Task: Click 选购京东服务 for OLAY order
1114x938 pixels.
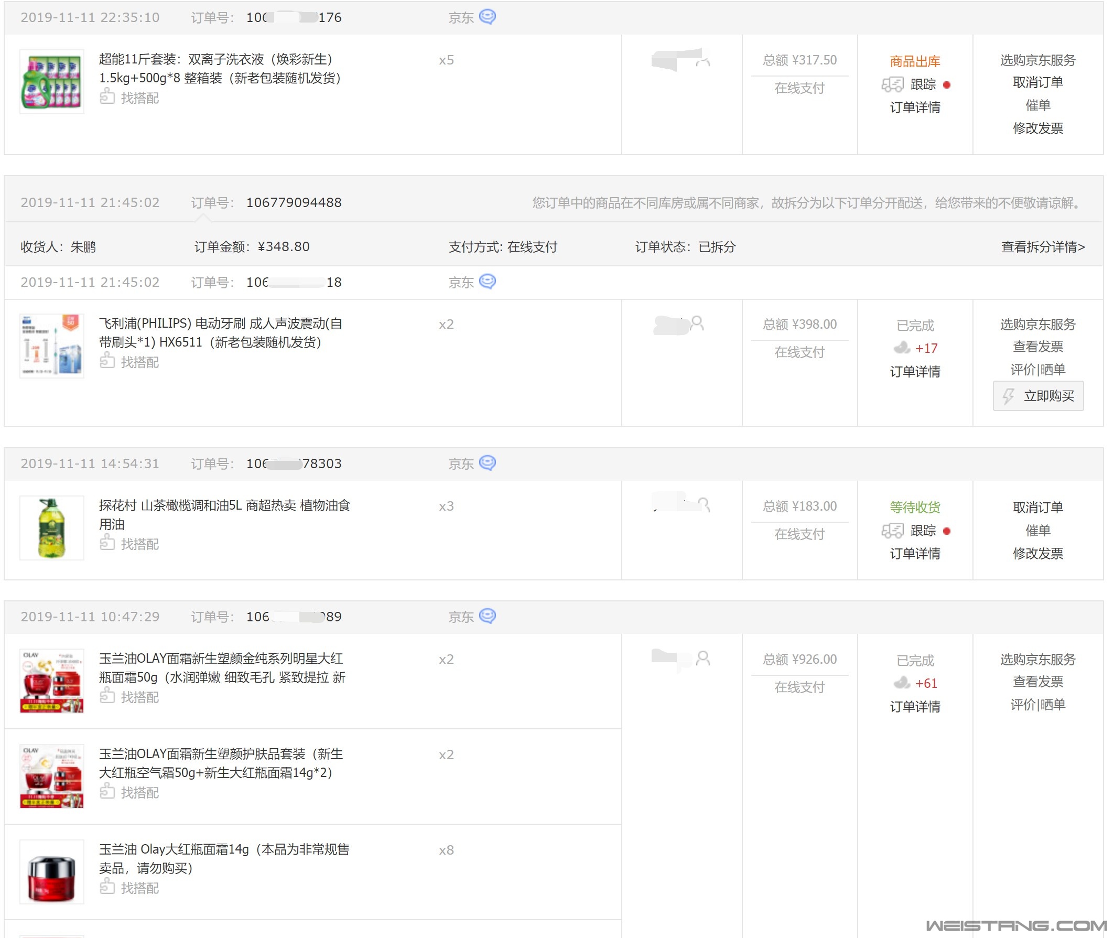Action: click(1038, 660)
